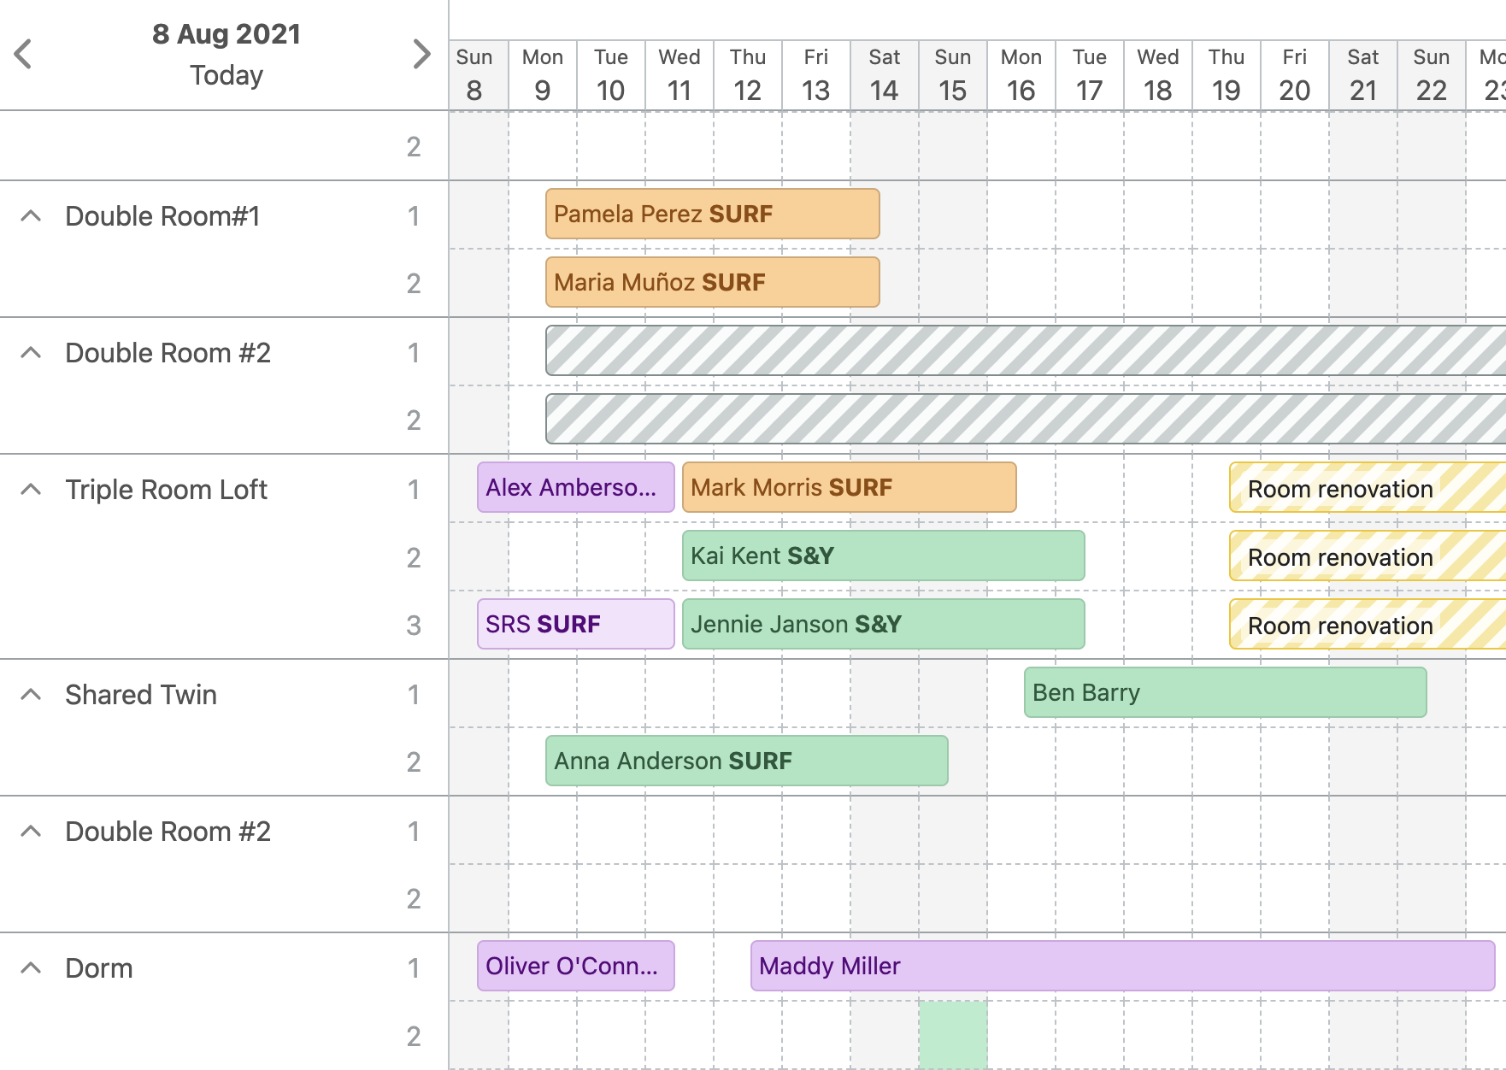Collapse the Triple Room Loft section

tap(32, 489)
